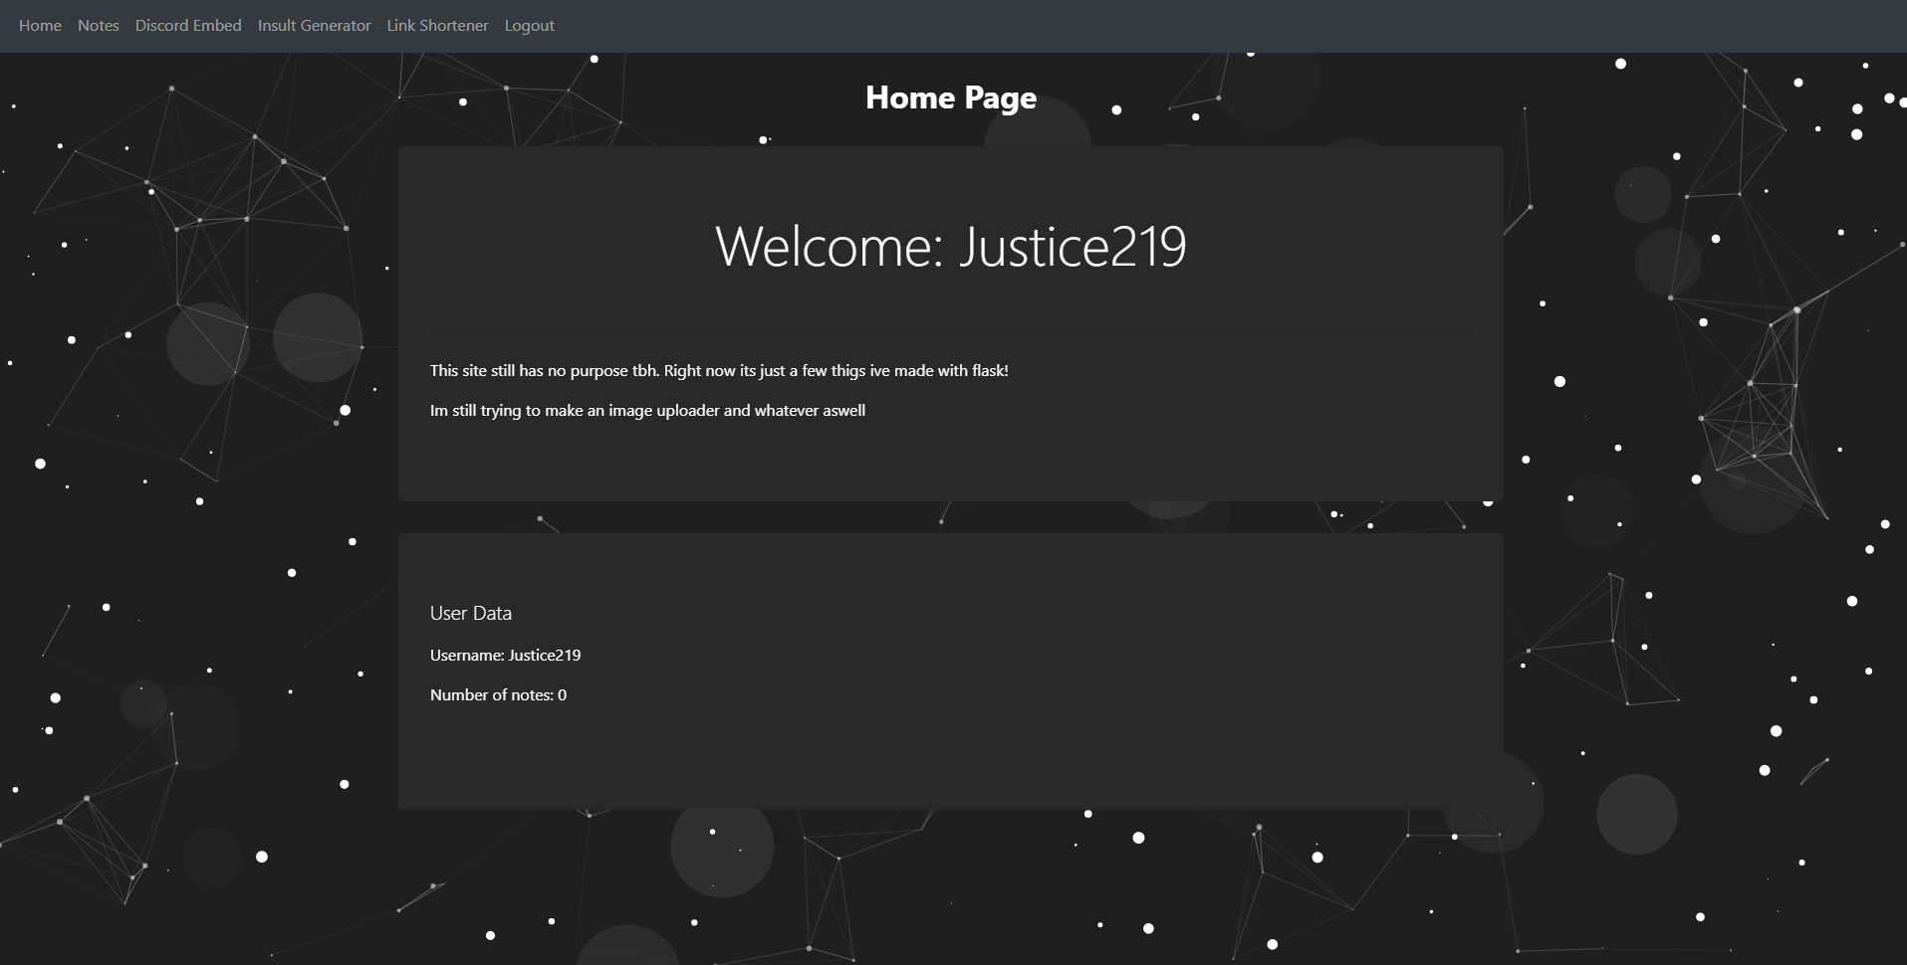Click the Home Page heading

(950, 97)
